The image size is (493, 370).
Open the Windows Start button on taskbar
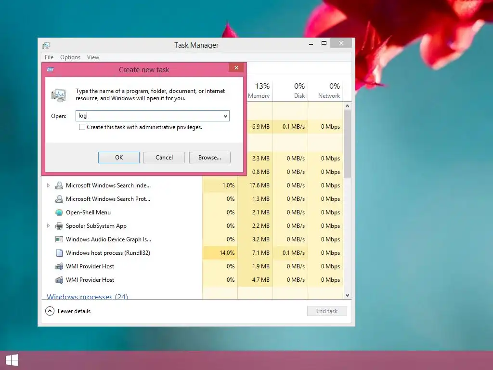tap(12, 360)
